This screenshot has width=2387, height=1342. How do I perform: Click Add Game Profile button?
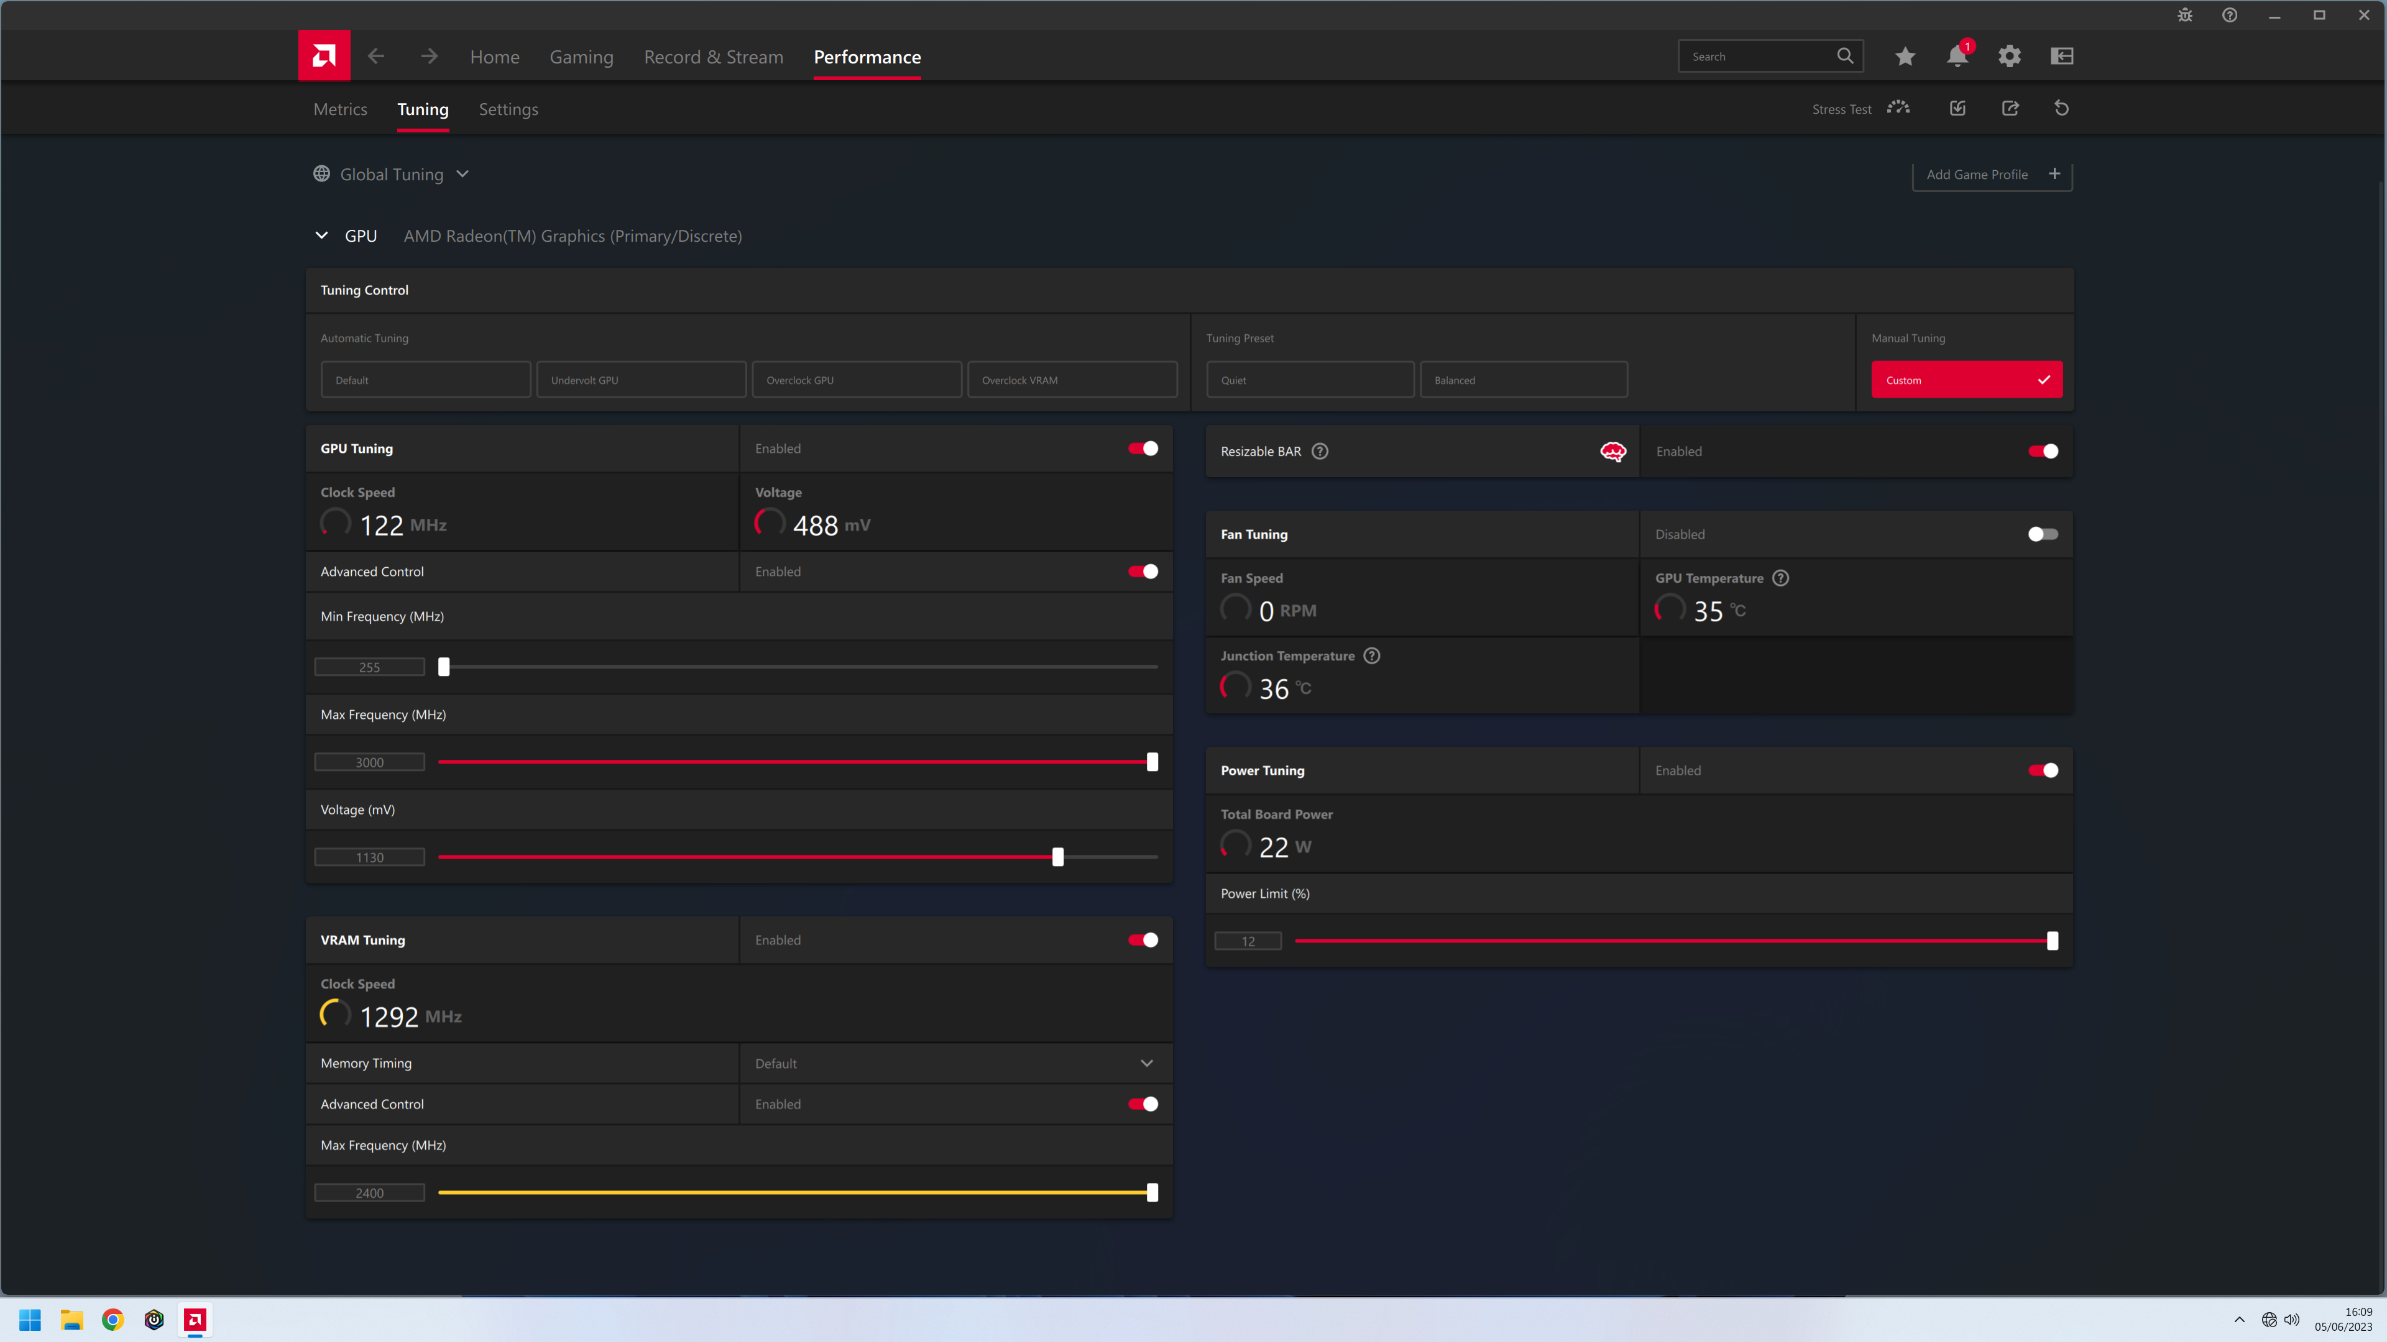[1991, 174]
